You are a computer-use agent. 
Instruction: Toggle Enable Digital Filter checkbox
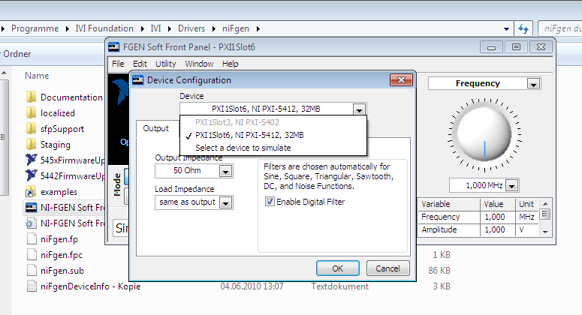click(x=270, y=202)
